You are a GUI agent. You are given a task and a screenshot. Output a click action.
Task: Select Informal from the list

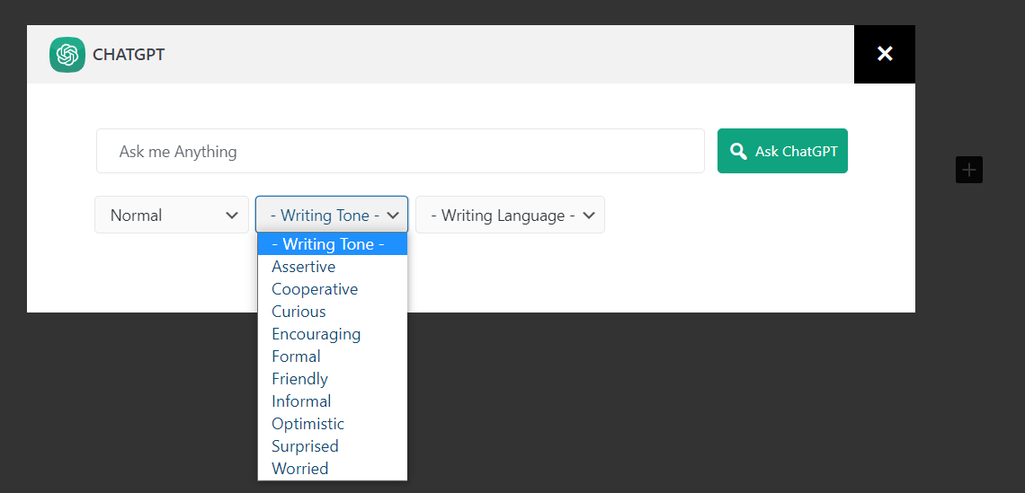tap(332, 401)
